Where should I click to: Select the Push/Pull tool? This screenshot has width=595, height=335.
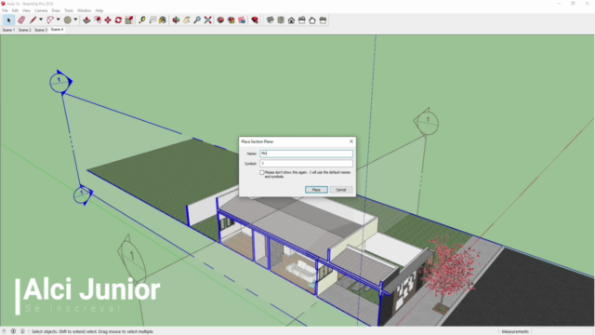86,20
